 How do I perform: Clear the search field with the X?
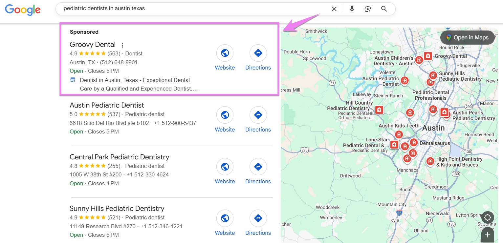pos(334,9)
